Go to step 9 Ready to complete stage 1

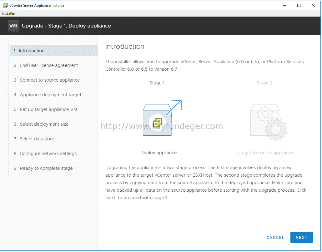tap(45, 169)
